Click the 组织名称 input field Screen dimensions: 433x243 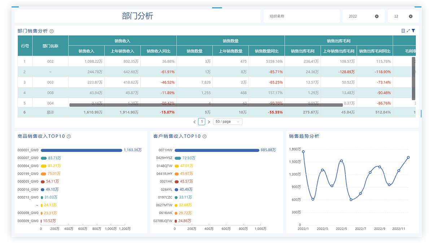[x=299, y=16]
